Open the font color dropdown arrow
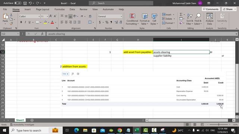Image resolution: width=239 pixels, height=134 pixels. (56, 22)
